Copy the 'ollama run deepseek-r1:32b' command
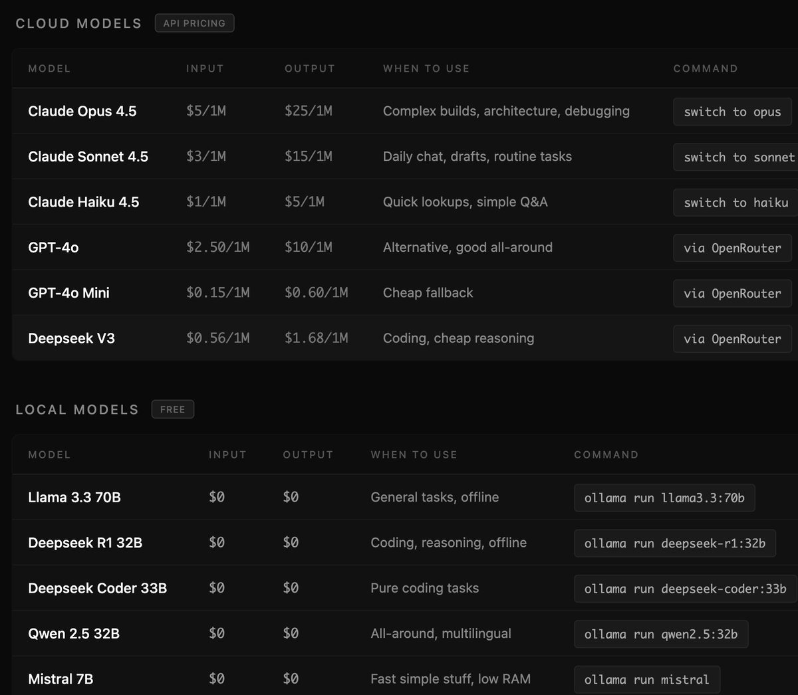 click(675, 544)
